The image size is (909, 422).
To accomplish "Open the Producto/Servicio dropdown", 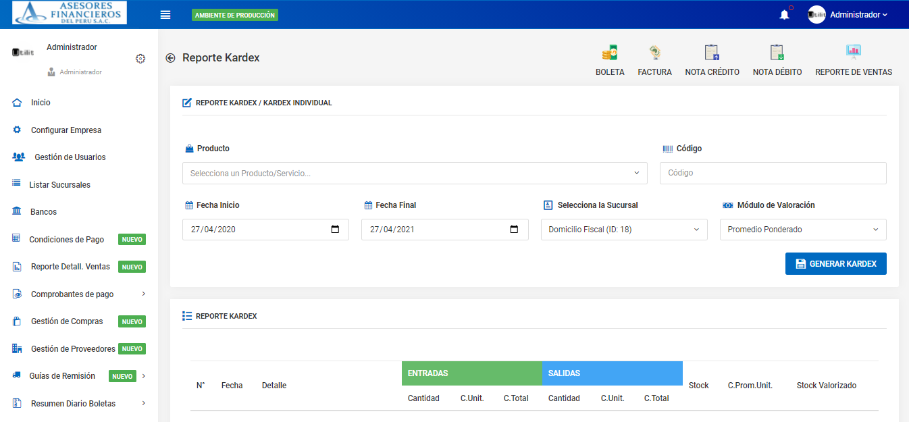I will click(414, 174).
